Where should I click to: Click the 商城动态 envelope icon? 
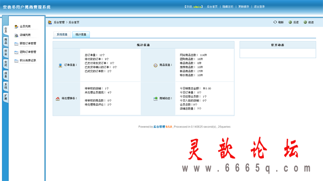pyautogui.click(x=156, y=99)
